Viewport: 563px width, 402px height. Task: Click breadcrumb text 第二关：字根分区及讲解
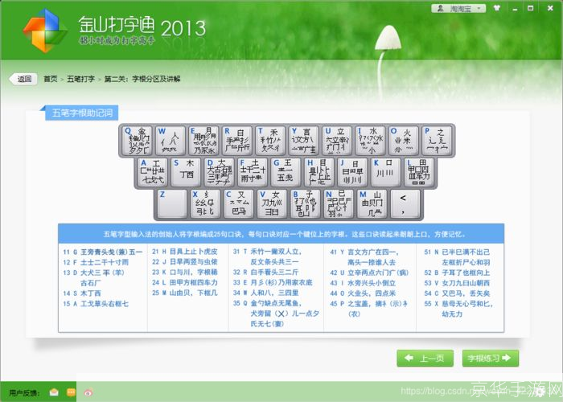click(142, 79)
